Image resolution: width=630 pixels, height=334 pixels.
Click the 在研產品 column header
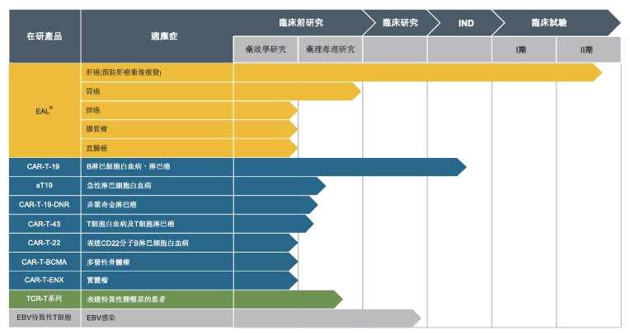pyautogui.click(x=45, y=36)
